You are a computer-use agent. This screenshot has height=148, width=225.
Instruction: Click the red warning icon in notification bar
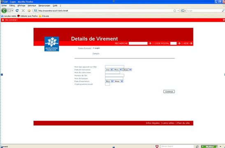tap(3, 20)
